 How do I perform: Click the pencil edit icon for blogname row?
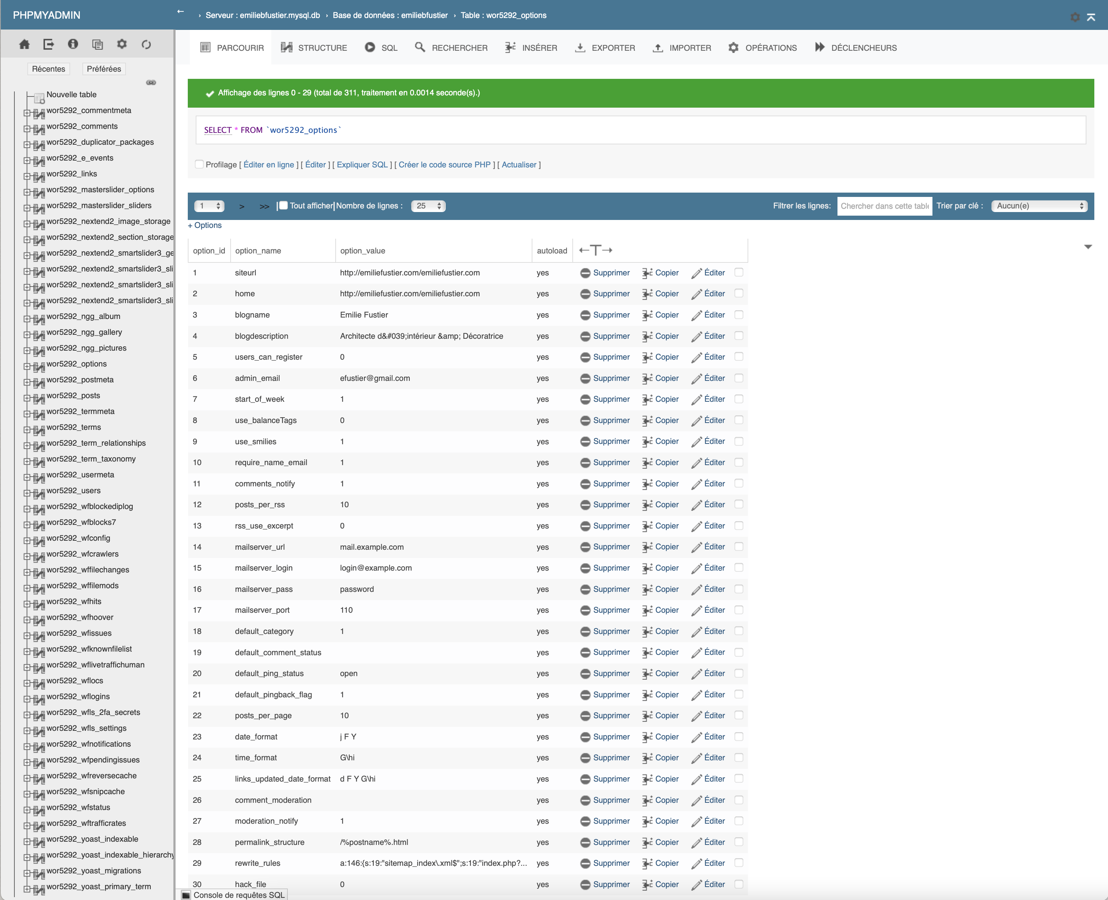[697, 315]
